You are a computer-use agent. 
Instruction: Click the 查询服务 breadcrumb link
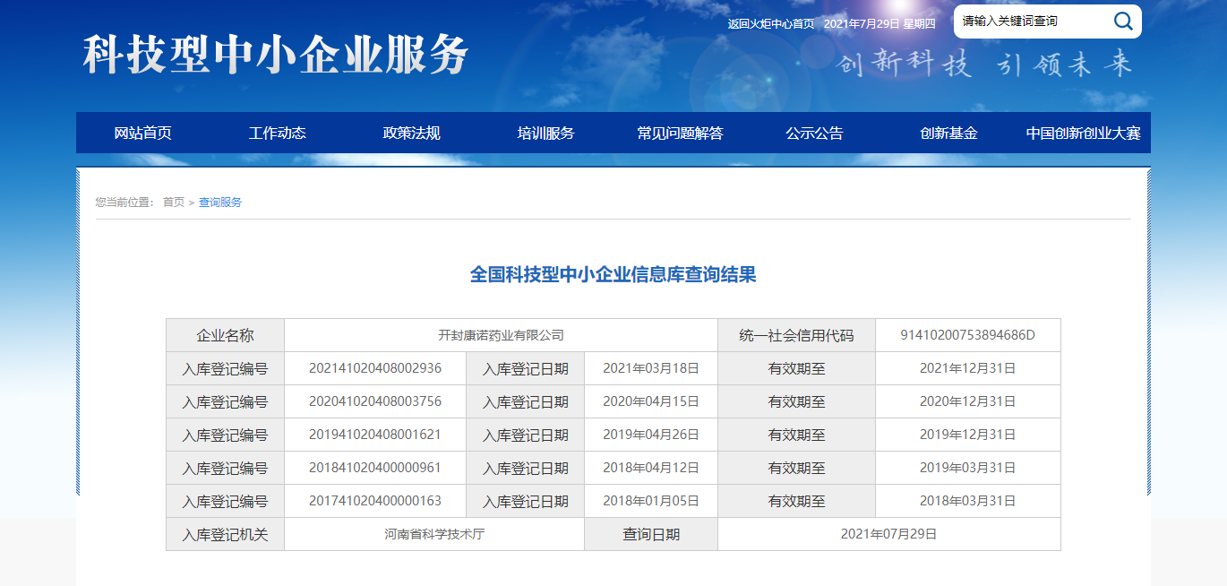coord(220,203)
